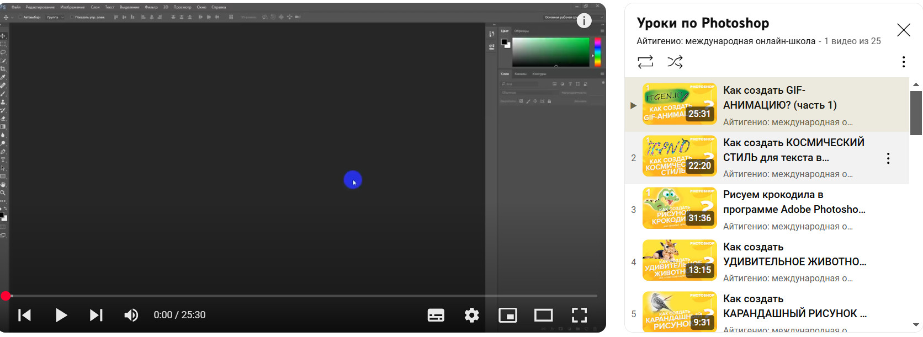The image size is (923, 337).
Task: Click the playlist scrollbar down arrow
Action: coord(916,325)
